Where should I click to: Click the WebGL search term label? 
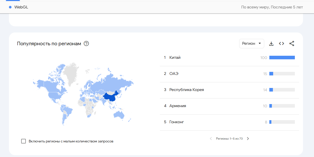(21, 7)
